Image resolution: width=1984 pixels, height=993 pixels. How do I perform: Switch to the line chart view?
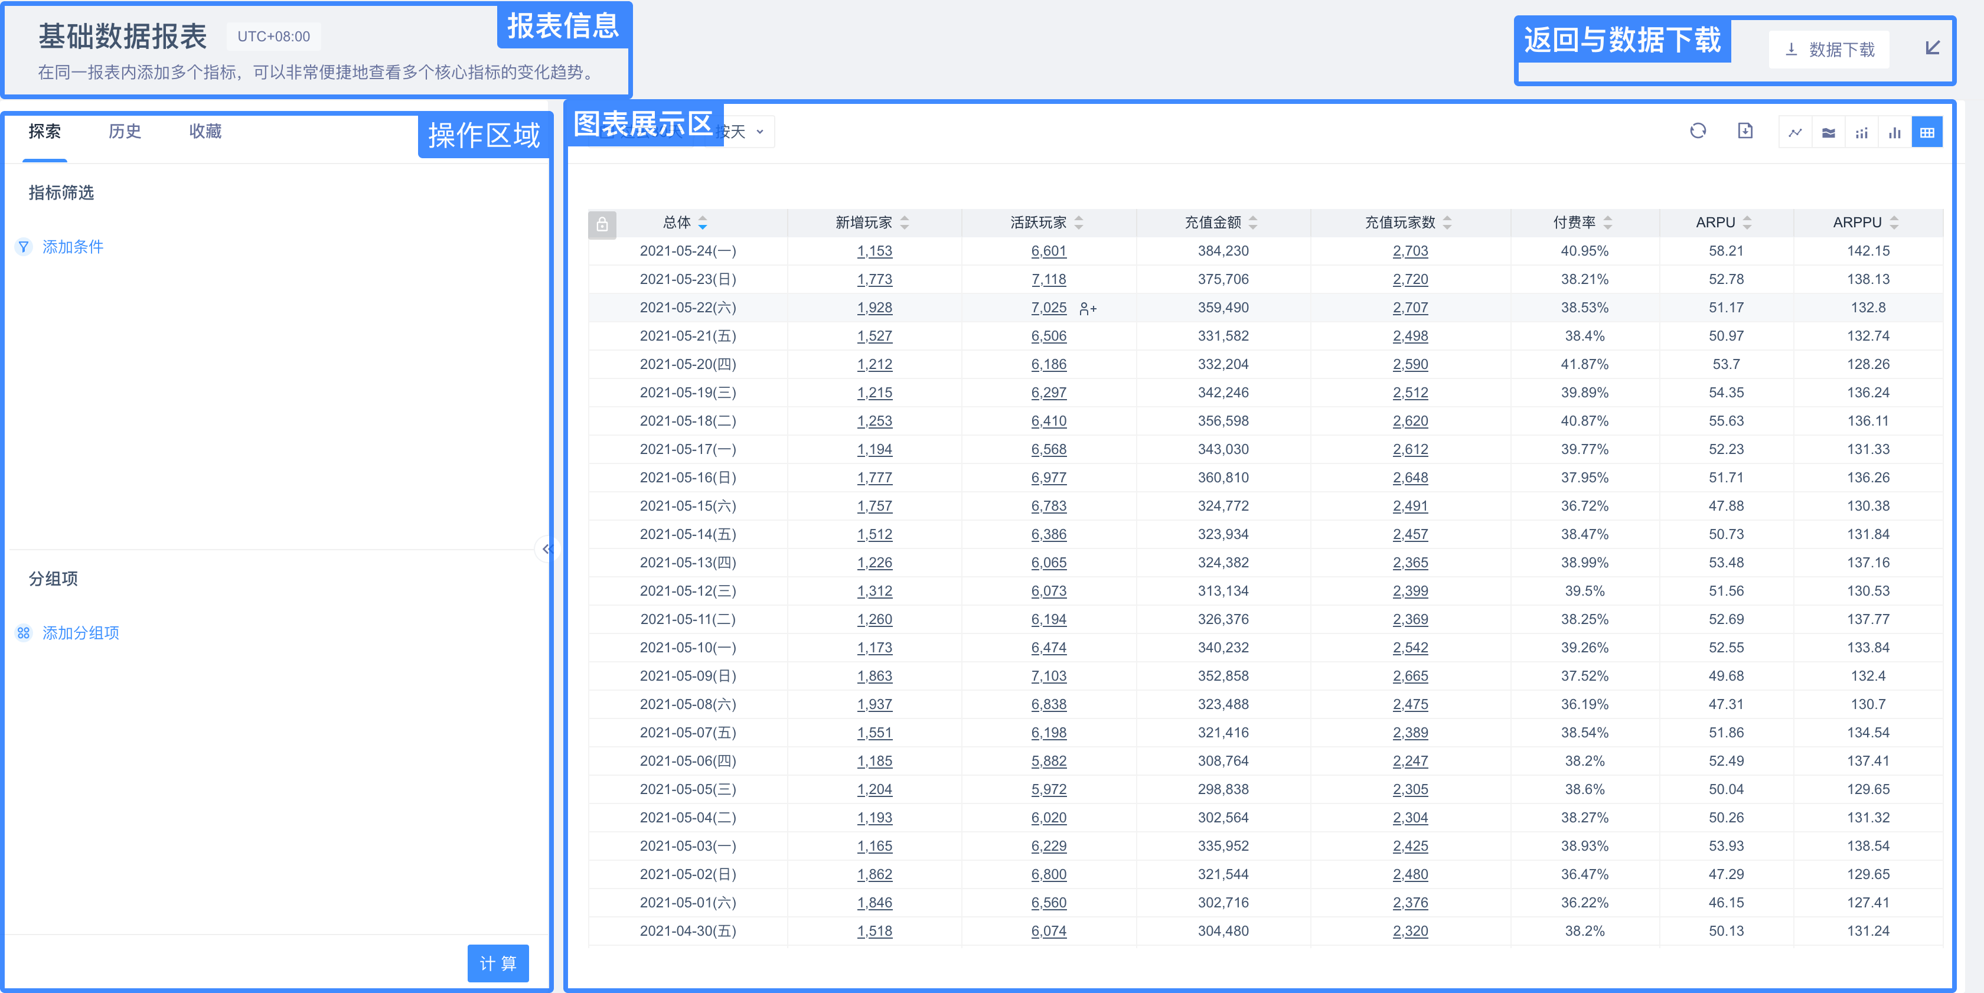point(1795,132)
